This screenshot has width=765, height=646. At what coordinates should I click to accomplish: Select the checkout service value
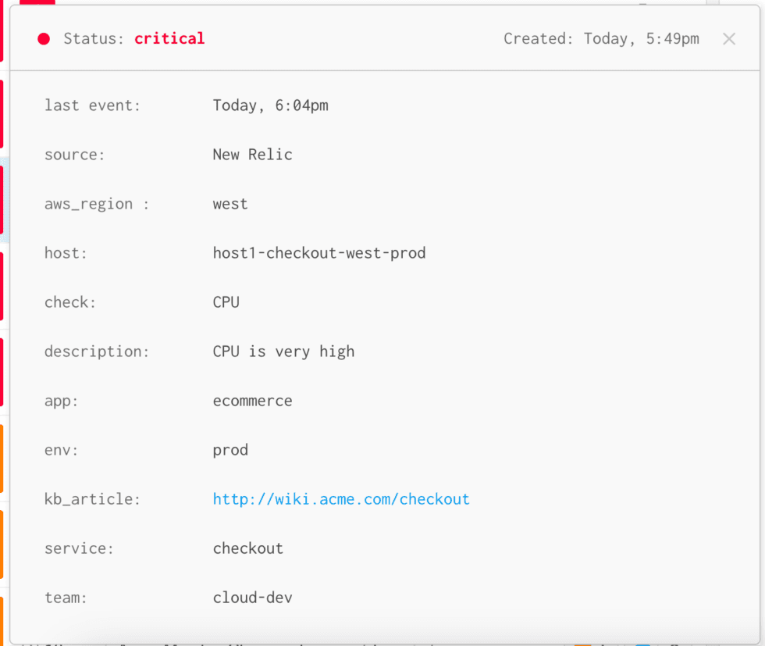pos(248,548)
